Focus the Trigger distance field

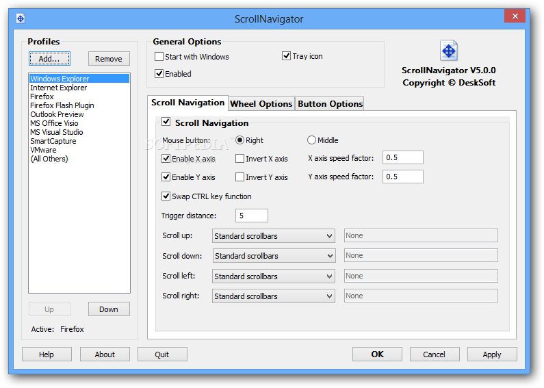coord(252,216)
